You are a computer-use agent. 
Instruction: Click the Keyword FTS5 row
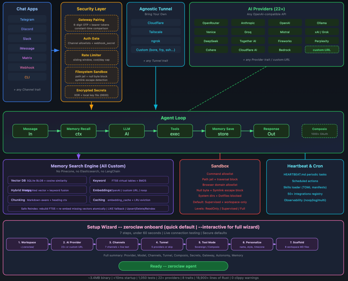pos(129,180)
